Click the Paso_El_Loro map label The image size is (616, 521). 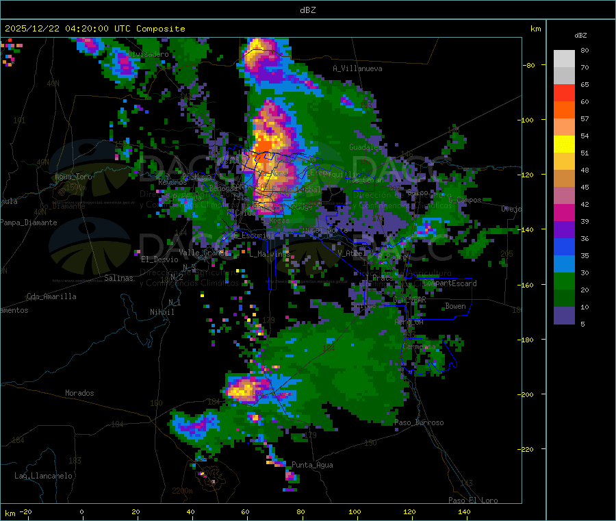(473, 500)
